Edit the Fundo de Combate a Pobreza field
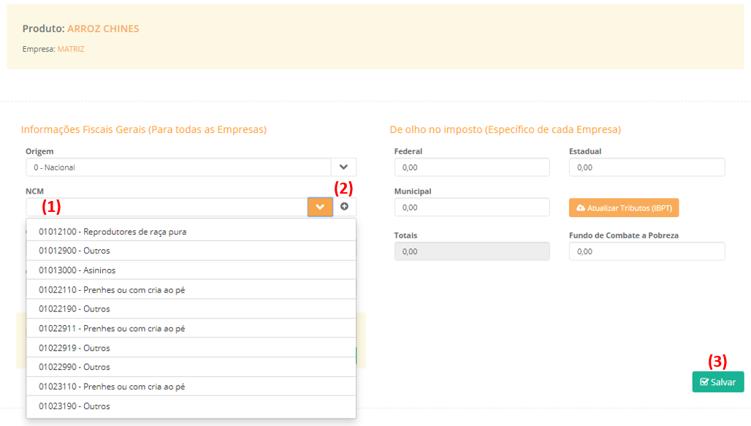Screen dimensions: 751x426 [647, 251]
